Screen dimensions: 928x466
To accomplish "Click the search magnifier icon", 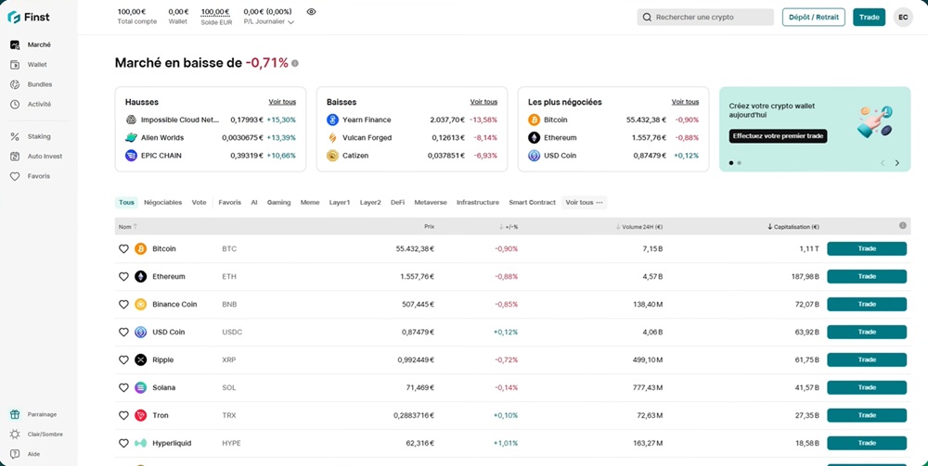I will coord(647,17).
